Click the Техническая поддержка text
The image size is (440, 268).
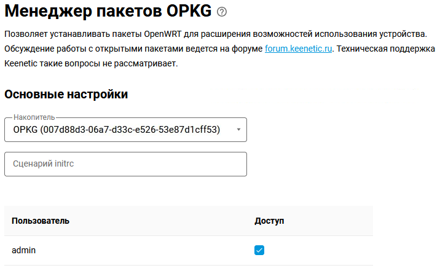pos(387,48)
